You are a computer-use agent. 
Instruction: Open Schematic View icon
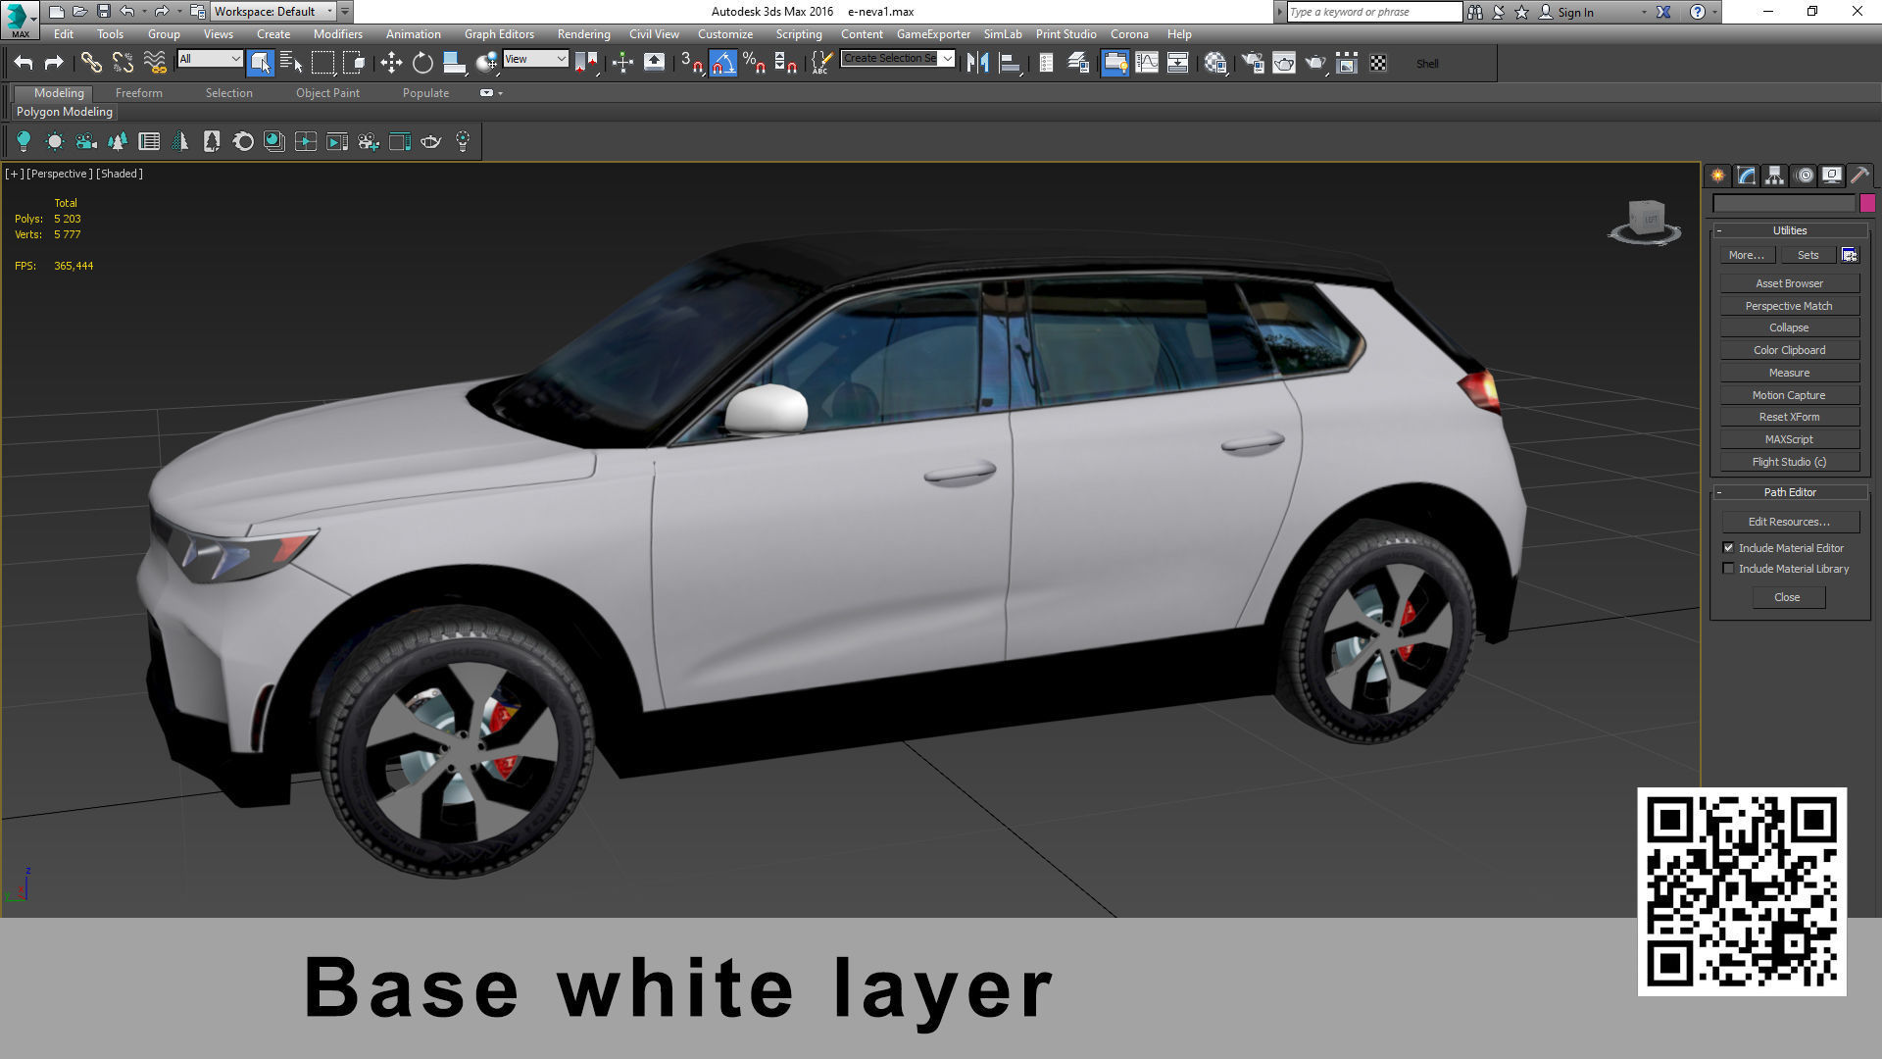pos(1177,64)
